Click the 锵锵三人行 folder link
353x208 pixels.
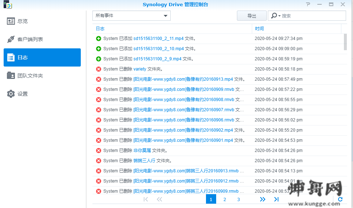[144, 161]
